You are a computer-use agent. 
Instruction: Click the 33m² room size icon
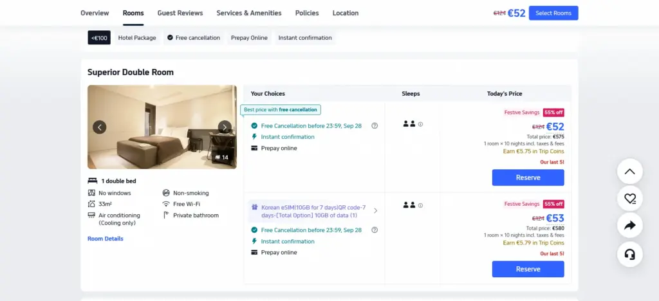point(91,204)
